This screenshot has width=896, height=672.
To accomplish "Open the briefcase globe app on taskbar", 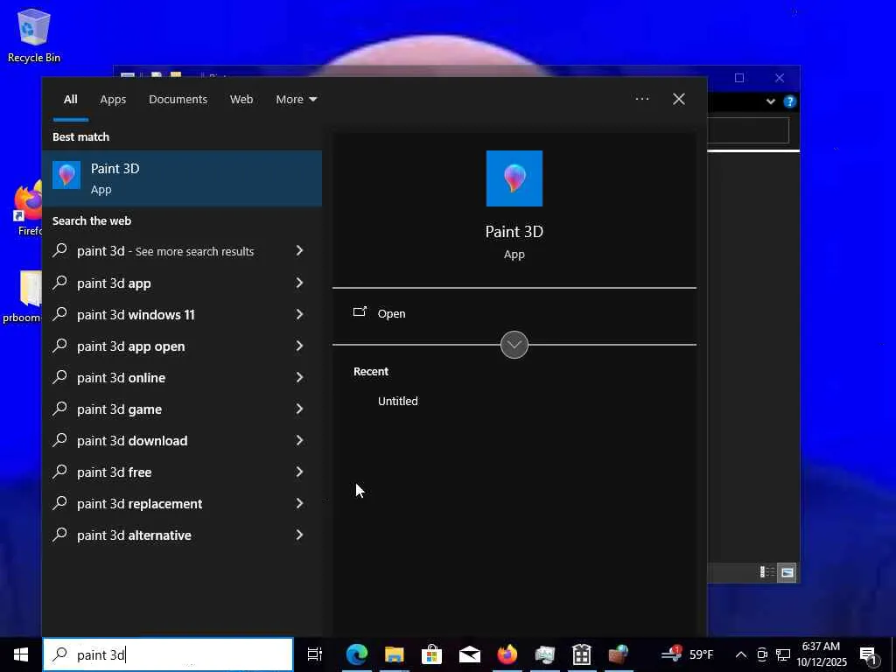I will coord(619,654).
